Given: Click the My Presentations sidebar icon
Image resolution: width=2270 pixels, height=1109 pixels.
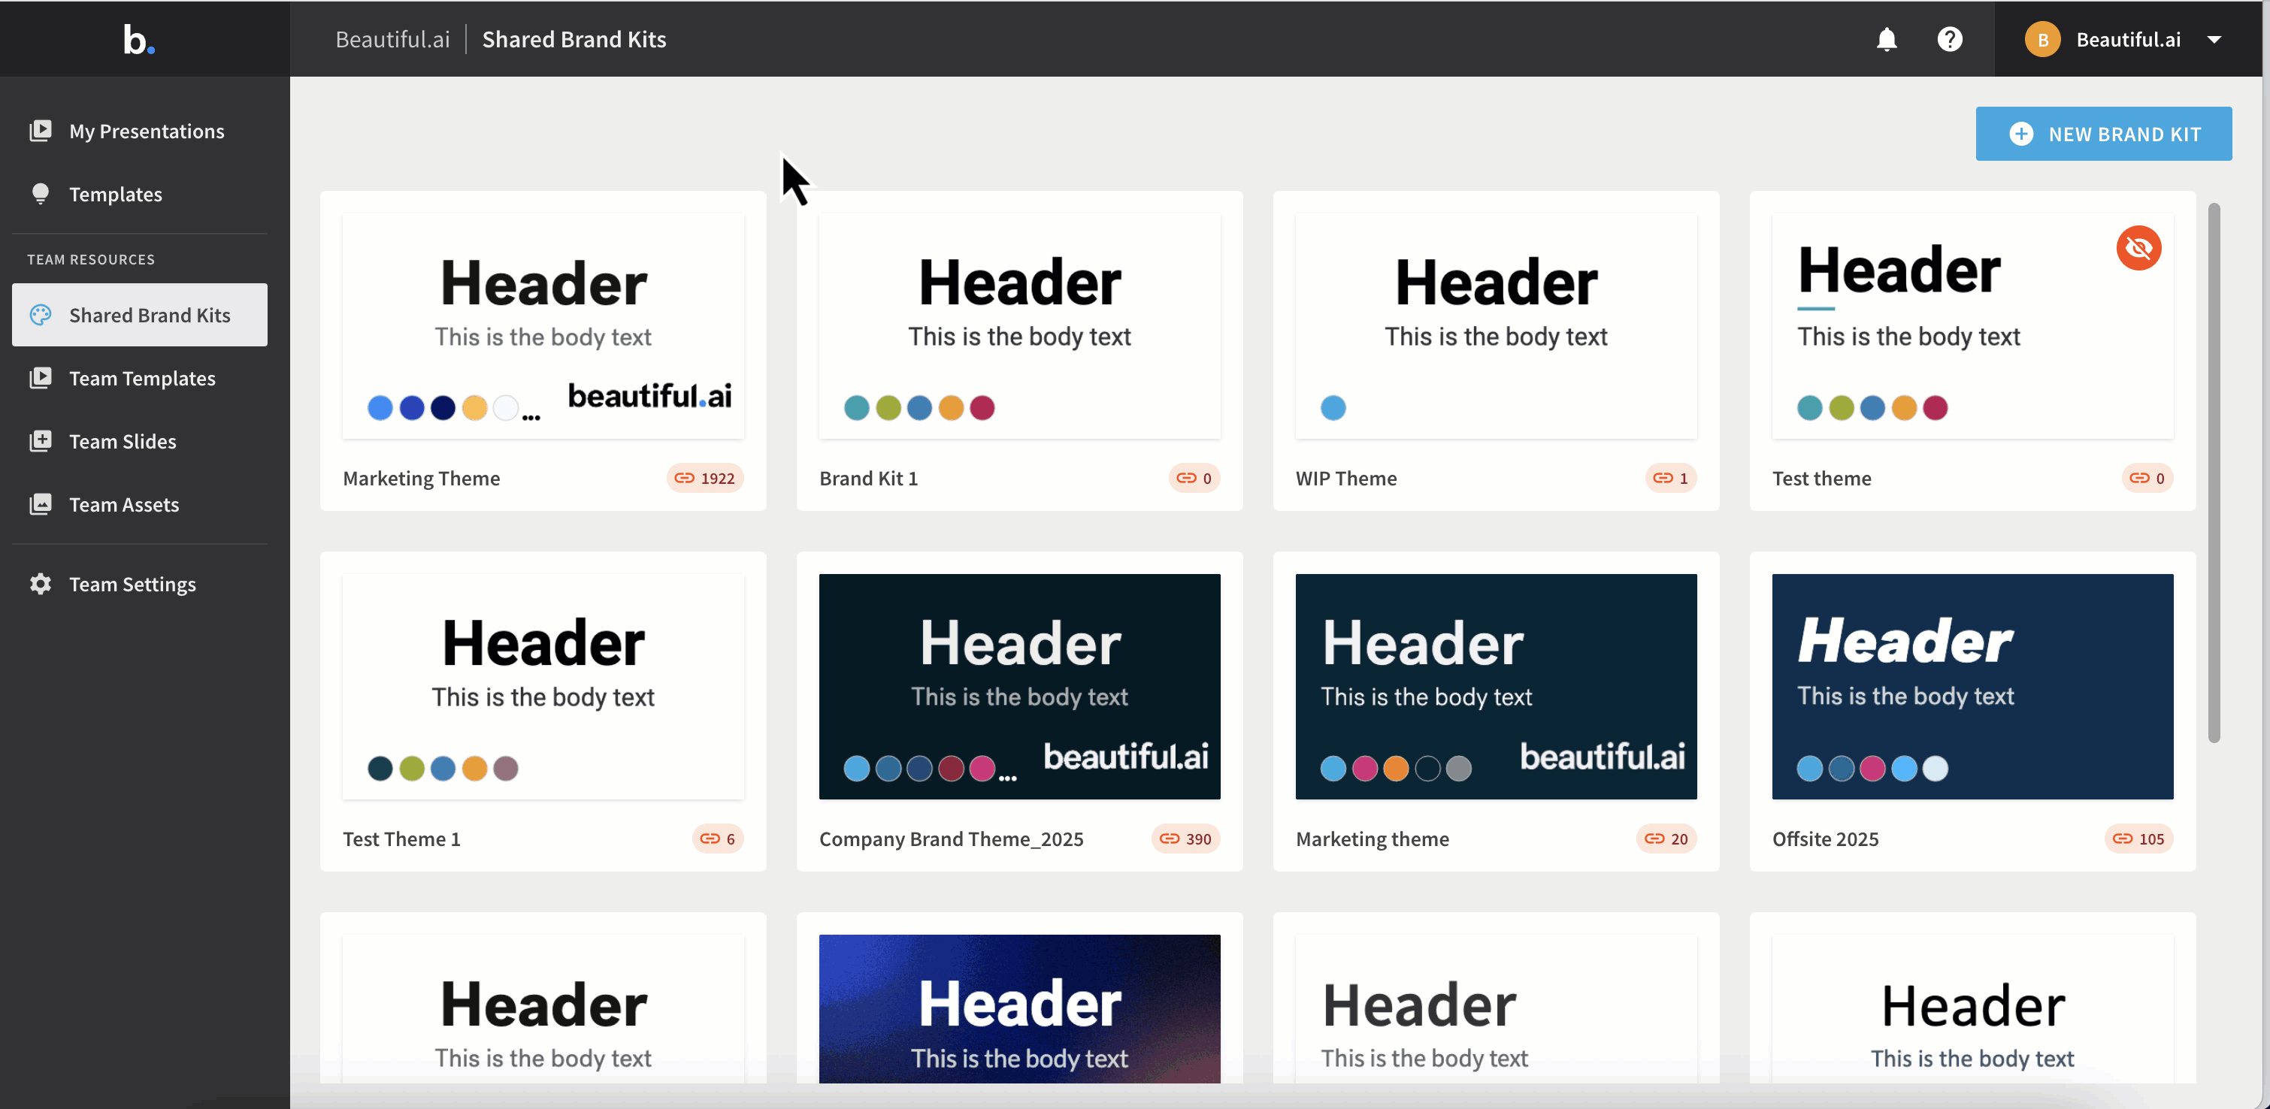Looking at the screenshot, I should (x=41, y=131).
